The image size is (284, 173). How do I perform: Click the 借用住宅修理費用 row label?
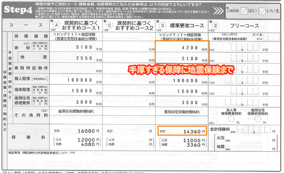click(x=22, y=100)
